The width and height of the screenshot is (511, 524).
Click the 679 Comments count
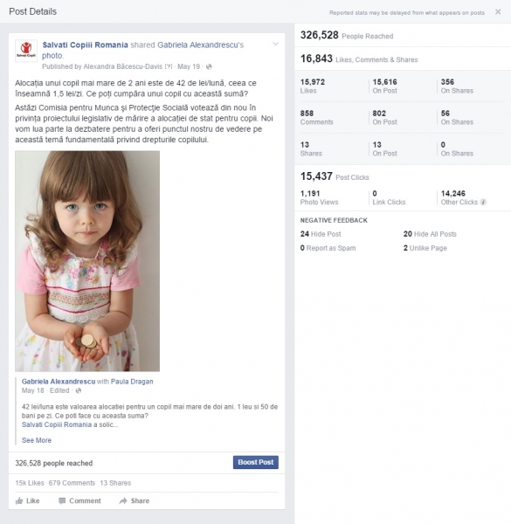tap(72, 483)
